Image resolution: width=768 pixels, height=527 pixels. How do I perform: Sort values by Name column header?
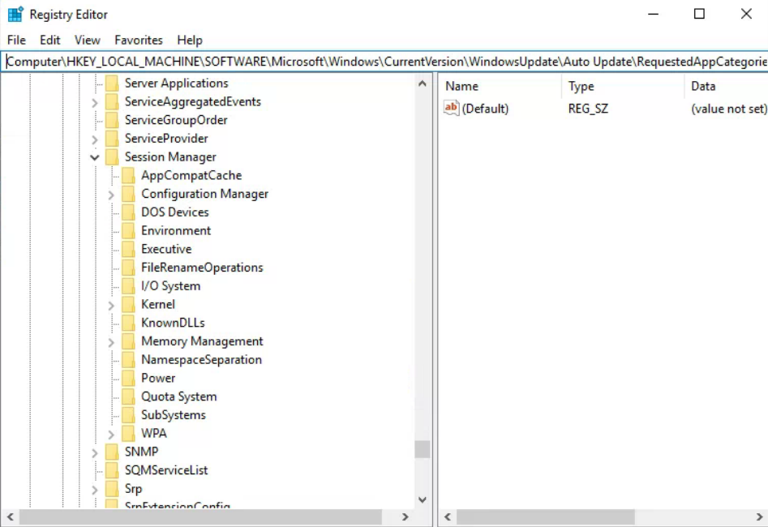click(500, 86)
